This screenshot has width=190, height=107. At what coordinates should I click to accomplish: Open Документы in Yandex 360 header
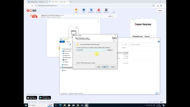(91, 11)
